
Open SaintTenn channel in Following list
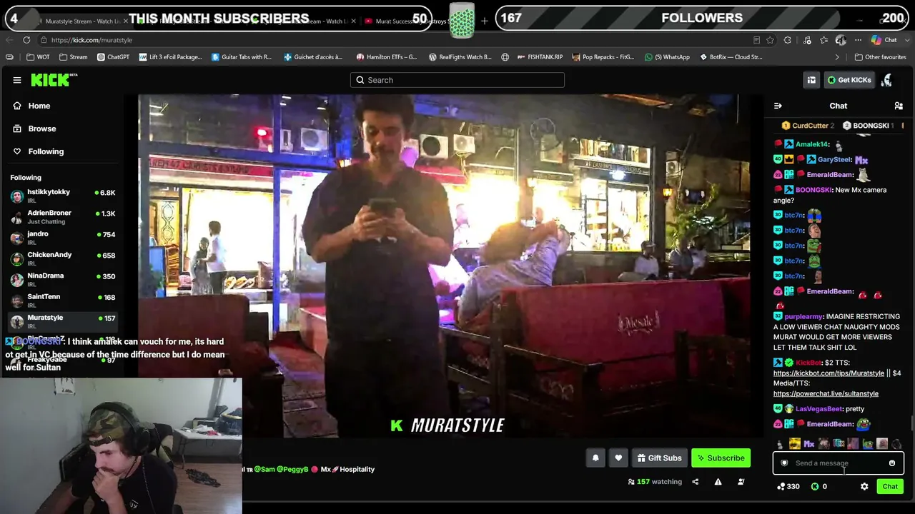(x=63, y=301)
